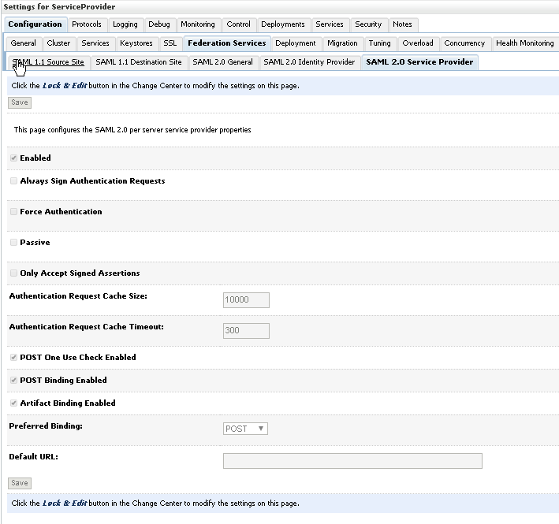The width and height of the screenshot is (559, 524).
Task: Toggle the Passive checkbox
Action: (13, 243)
